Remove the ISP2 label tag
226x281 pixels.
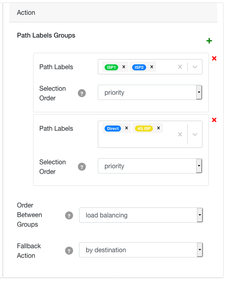pyautogui.click(x=151, y=67)
